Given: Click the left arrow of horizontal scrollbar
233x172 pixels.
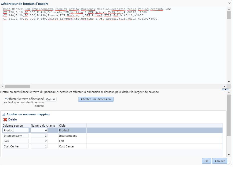Looking at the screenshot, I should [x=2, y=86].
